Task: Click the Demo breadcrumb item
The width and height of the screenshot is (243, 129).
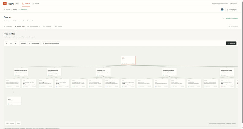Action: pos(15,10)
